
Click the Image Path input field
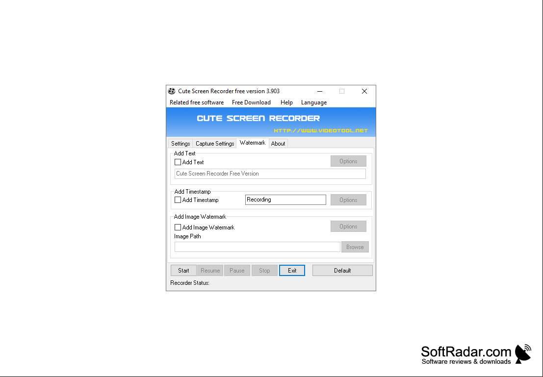[x=258, y=247]
